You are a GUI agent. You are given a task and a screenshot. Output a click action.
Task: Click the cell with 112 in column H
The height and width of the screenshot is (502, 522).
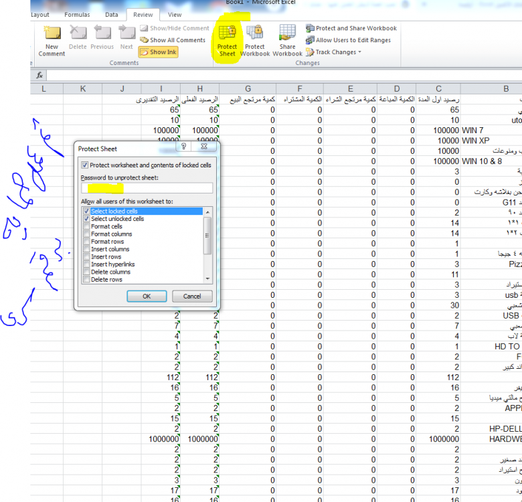[x=199, y=377]
